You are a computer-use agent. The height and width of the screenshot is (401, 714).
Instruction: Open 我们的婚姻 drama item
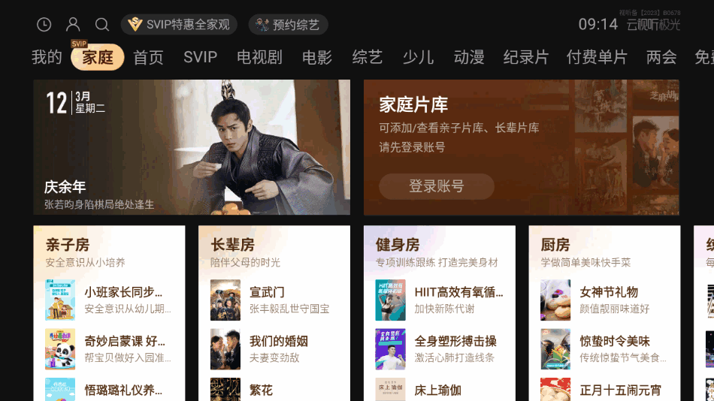point(274,349)
